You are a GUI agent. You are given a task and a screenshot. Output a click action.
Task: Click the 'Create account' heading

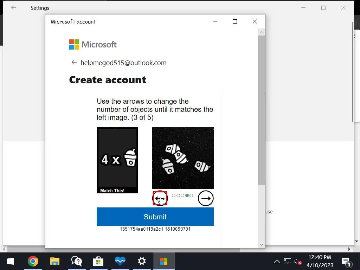[108, 80]
